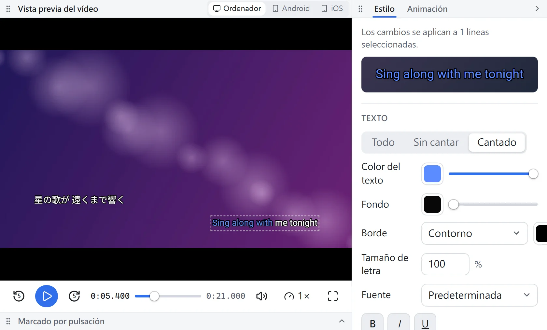Enter fullscreen video preview

(332, 296)
